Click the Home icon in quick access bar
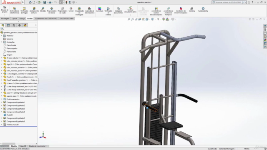Screen dimensions: 267x150 tap(30, 2)
